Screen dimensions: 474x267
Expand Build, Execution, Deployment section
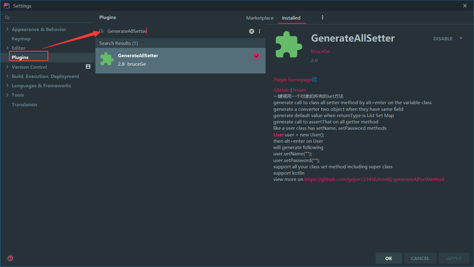[x=7, y=76]
